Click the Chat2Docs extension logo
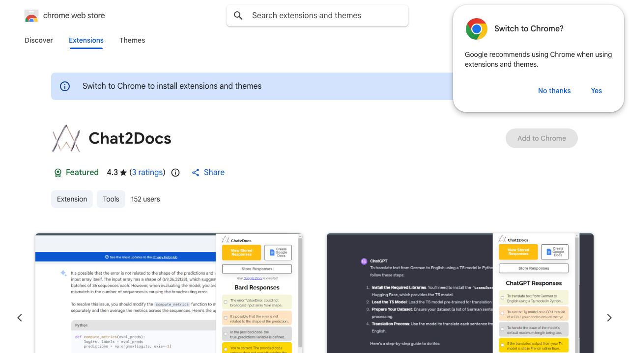 pos(66,138)
